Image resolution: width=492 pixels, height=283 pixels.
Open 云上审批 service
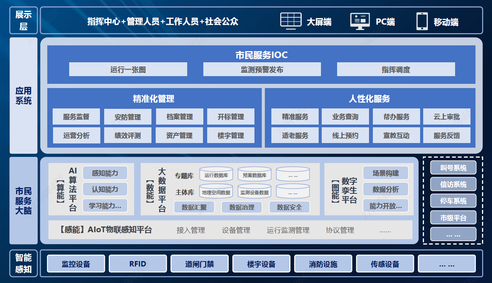pyautogui.click(x=446, y=117)
